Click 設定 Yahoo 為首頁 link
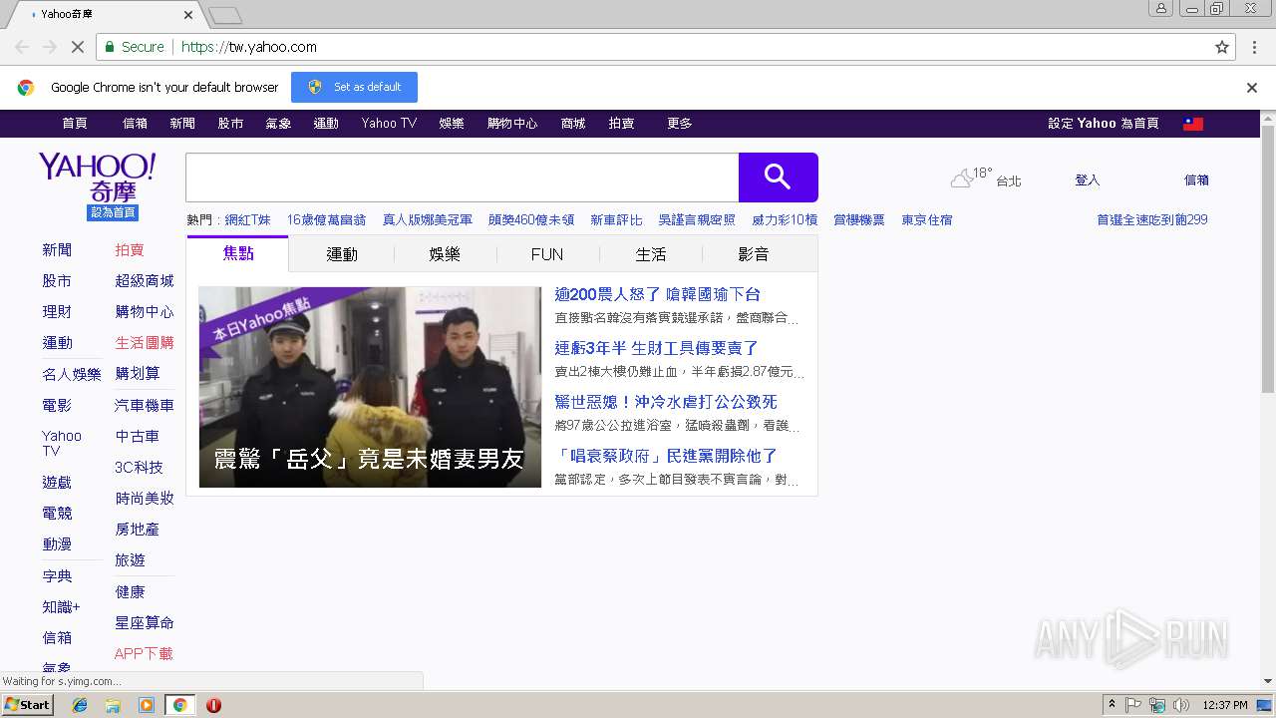The image size is (1276, 718). tap(1103, 124)
